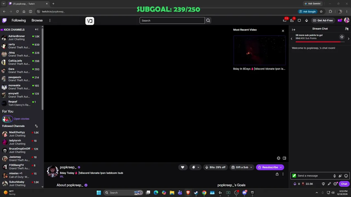Screen dimensions: 351x197
Task: Click the star icon on sub goal banner
Action: (342, 37)
